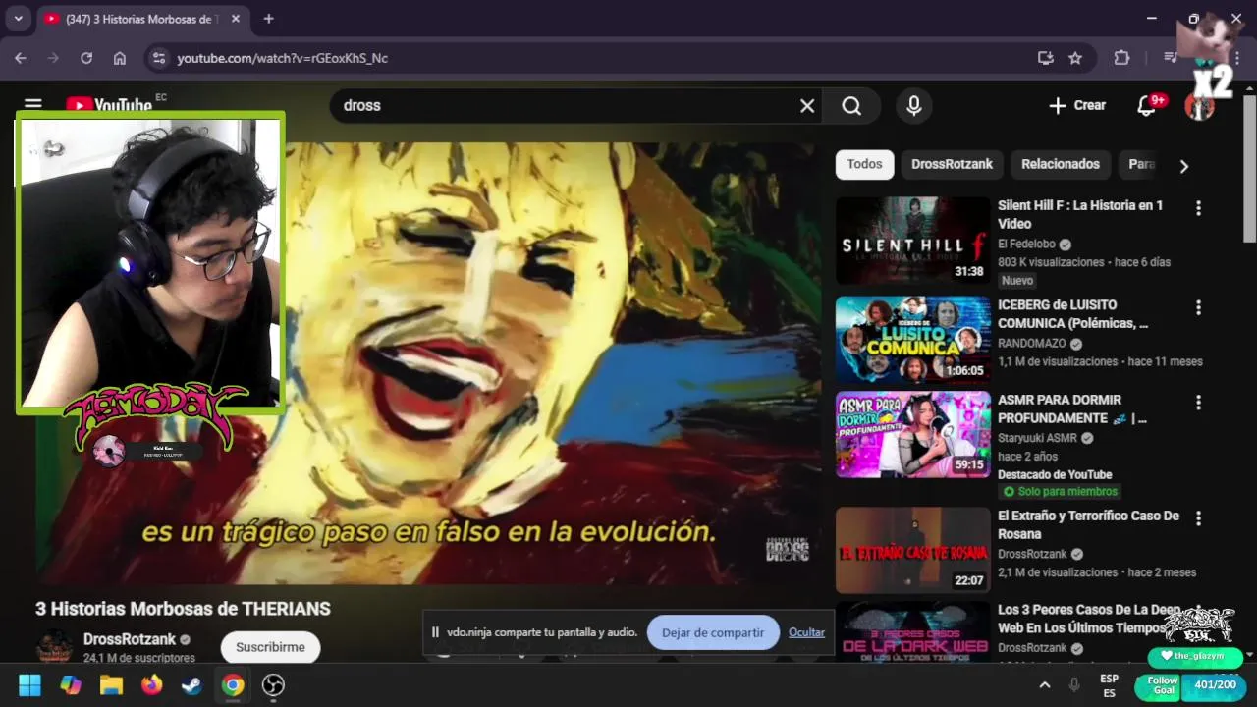Open Firefox from the taskbar
This screenshot has width=1257, height=707.
[x=151, y=685]
